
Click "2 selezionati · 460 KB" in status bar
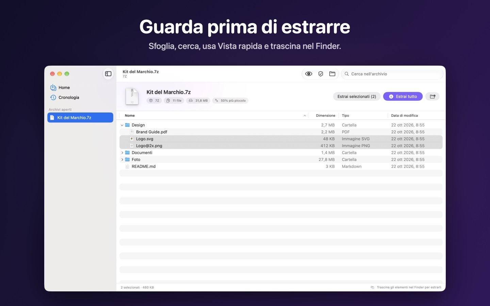tap(137, 287)
